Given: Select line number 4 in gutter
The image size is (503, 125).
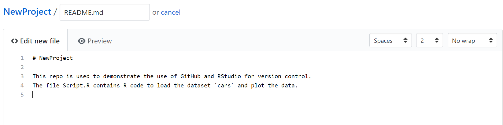Looking at the screenshot, I should point(22,86).
